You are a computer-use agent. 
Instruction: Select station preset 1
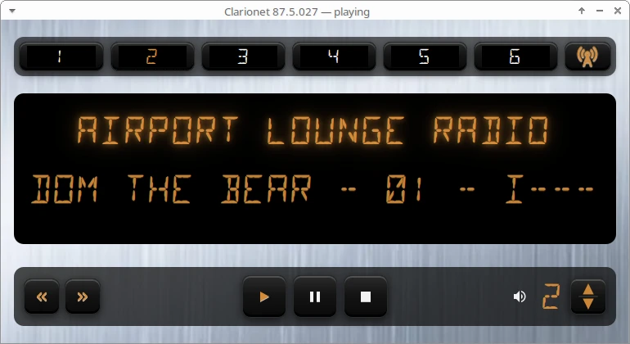[61, 57]
